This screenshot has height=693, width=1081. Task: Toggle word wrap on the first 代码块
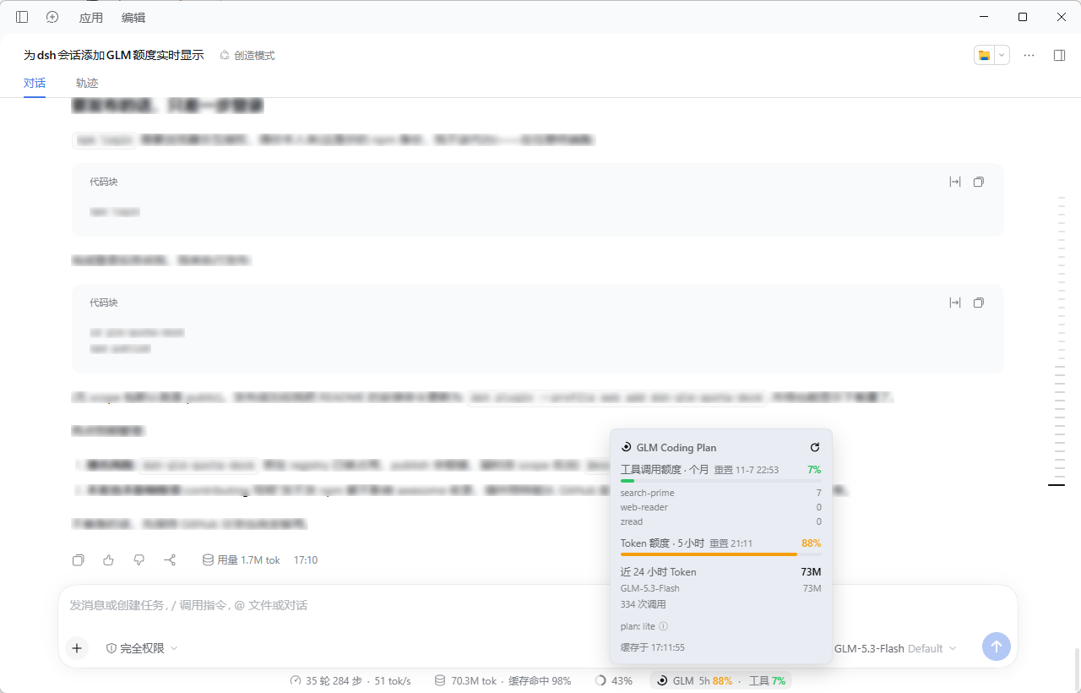[955, 182]
